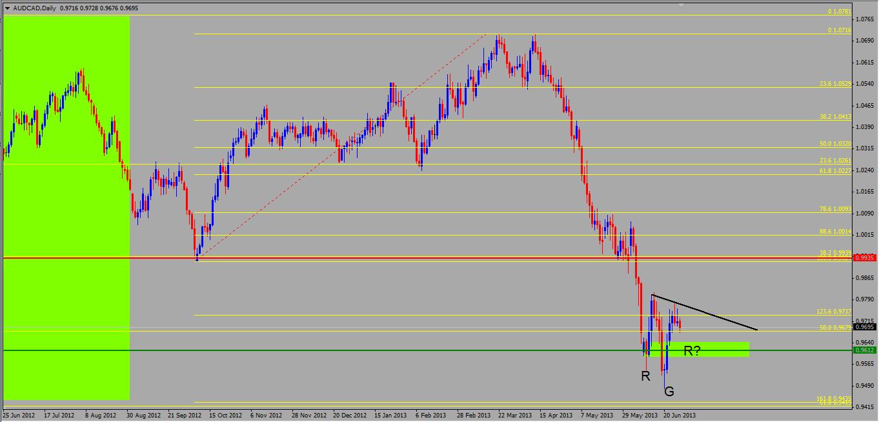Click the AUDCAD,Daily chart title text
The width and height of the screenshot is (879, 422).
34,8
